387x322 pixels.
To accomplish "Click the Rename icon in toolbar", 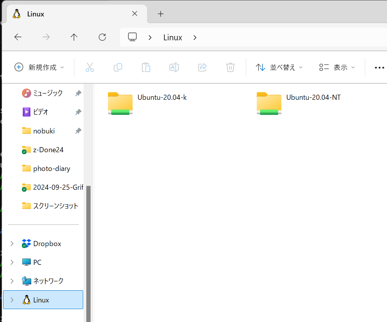I will pyautogui.click(x=174, y=67).
